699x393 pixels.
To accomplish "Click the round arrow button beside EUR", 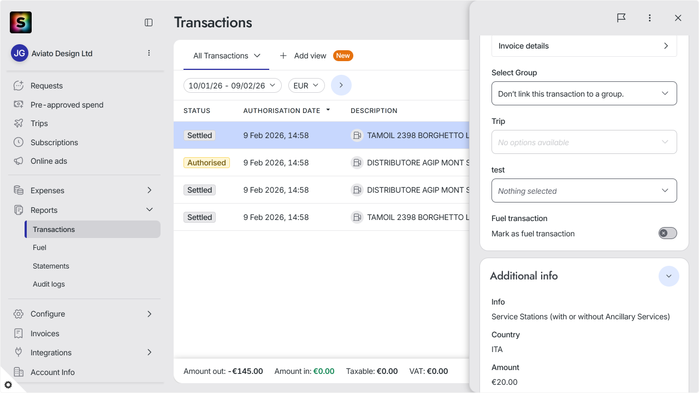I will click(341, 85).
